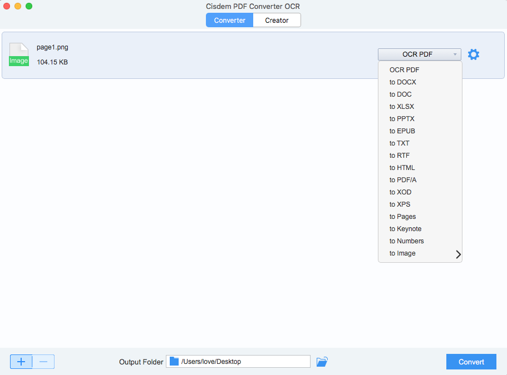Select 'to XLSX' output format
Viewport: 507px width, 375px height.
coord(402,107)
